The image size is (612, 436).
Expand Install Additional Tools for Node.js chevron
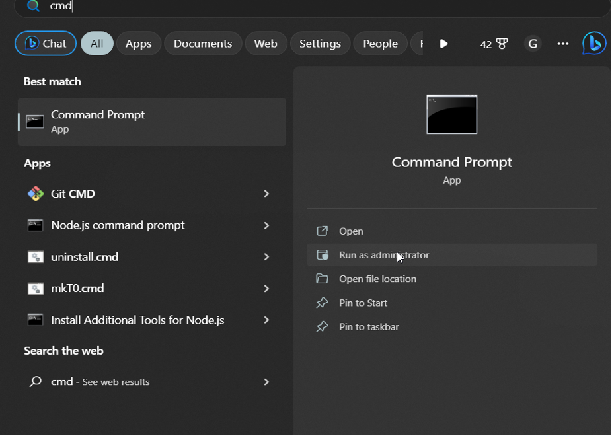[x=266, y=320]
